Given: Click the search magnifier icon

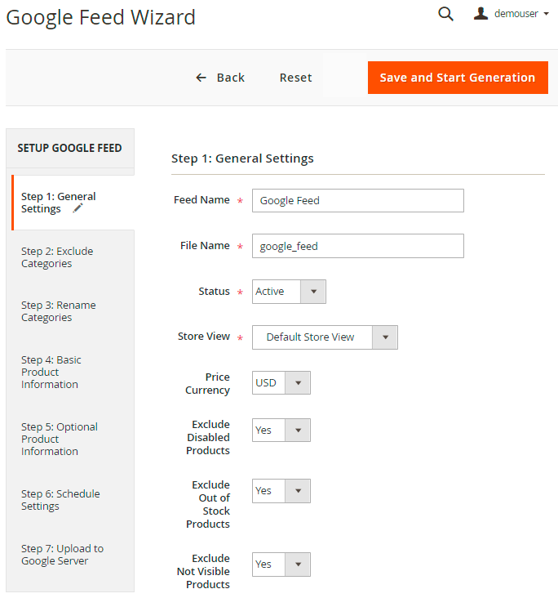Looking at the screenshot, I should click(445, 14).
